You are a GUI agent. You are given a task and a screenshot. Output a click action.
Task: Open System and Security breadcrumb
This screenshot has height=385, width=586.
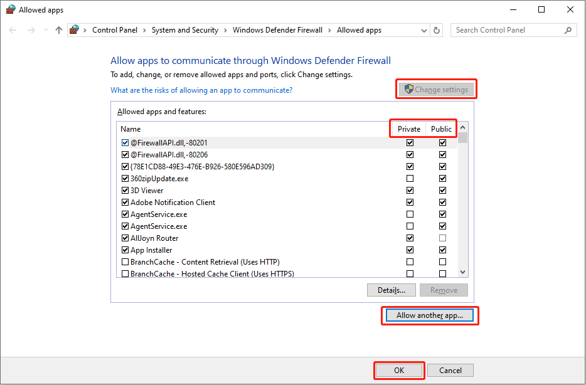pyautogui.click(x=185, y=30)
